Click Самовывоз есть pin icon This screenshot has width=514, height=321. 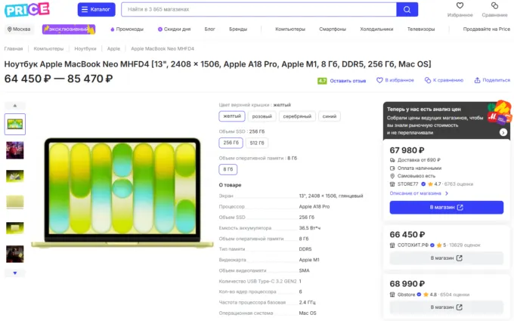point(392,176)
